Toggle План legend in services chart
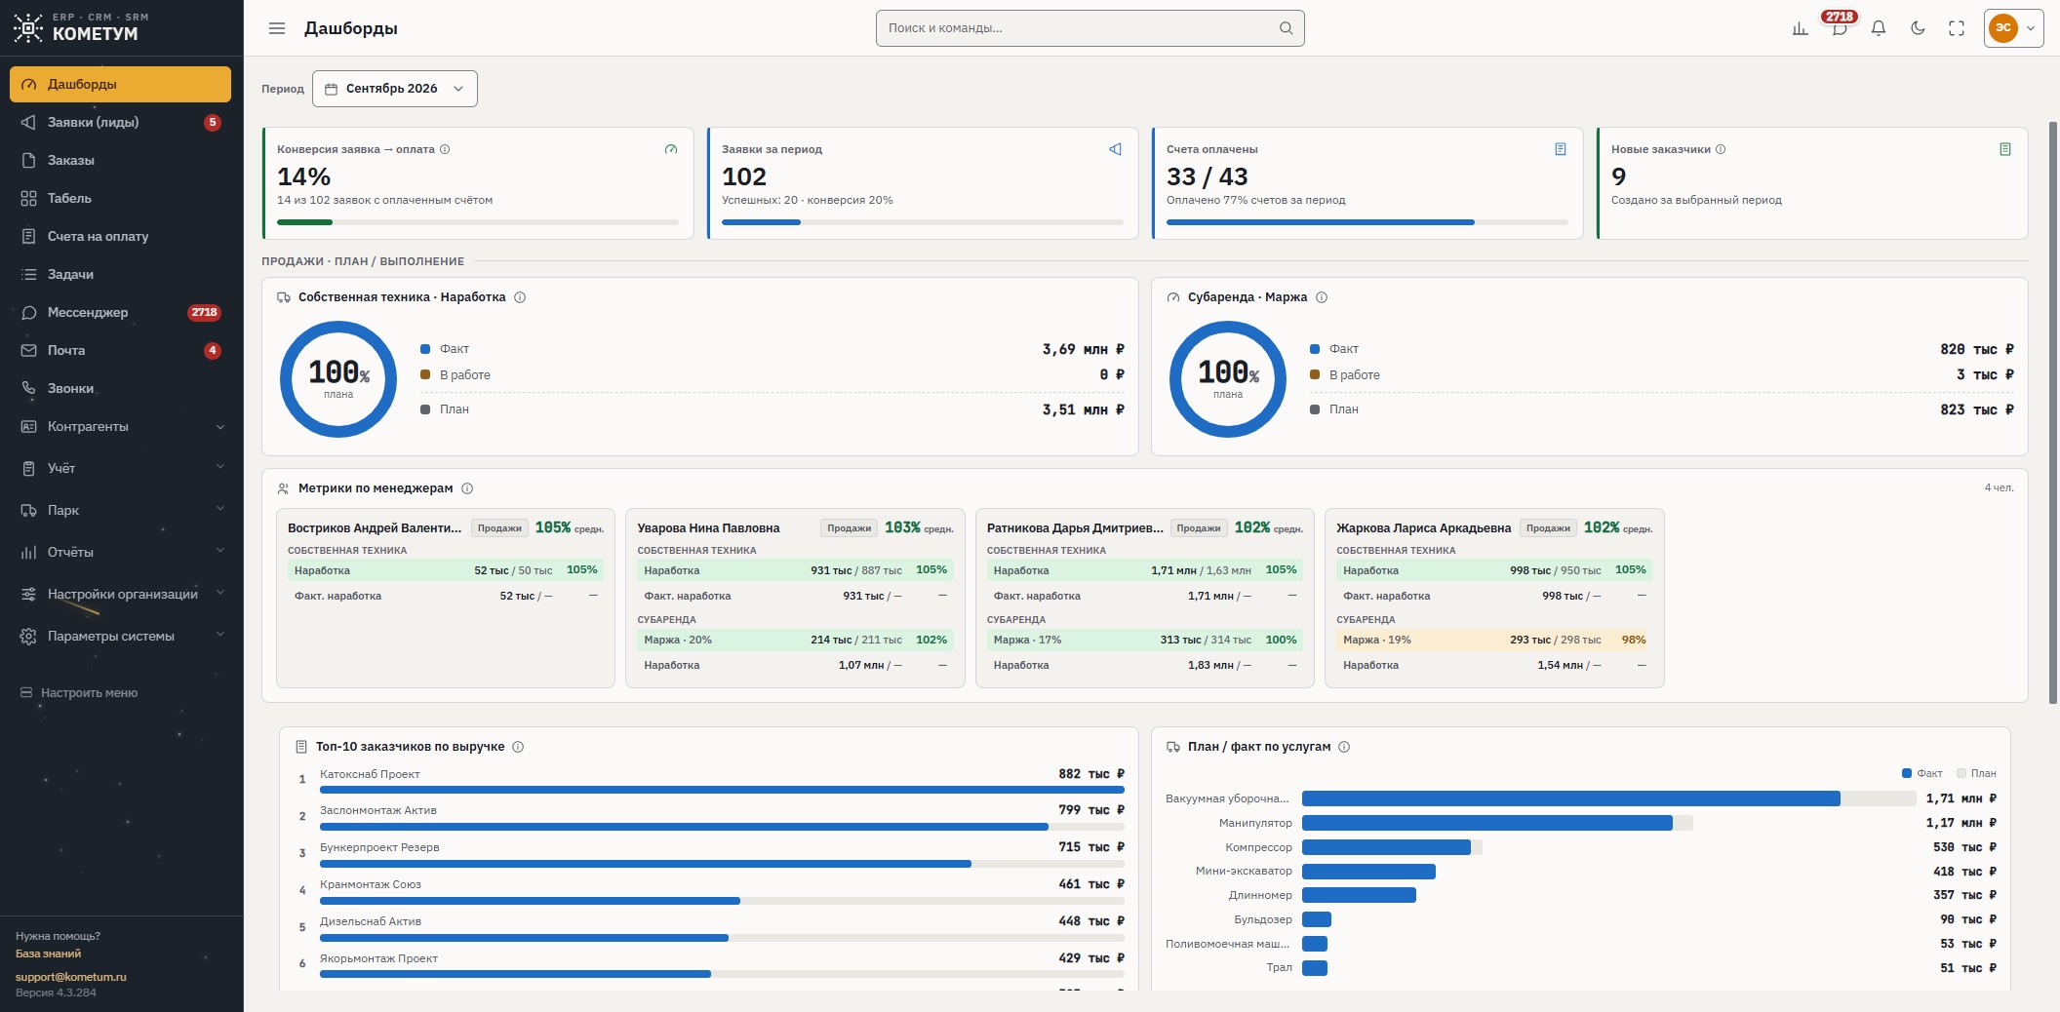Image resolution: width=2060 pixels, height=1012 pixels. (1976, 773)
